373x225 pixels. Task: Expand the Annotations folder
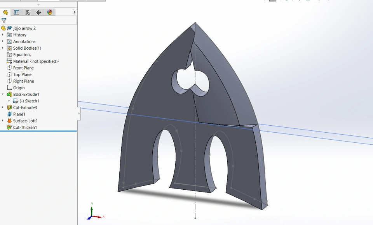click(3, 42)
